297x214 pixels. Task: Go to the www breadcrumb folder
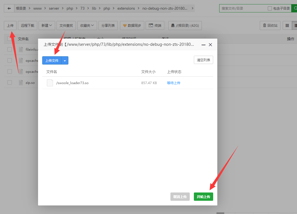click(x=38, y=8)
